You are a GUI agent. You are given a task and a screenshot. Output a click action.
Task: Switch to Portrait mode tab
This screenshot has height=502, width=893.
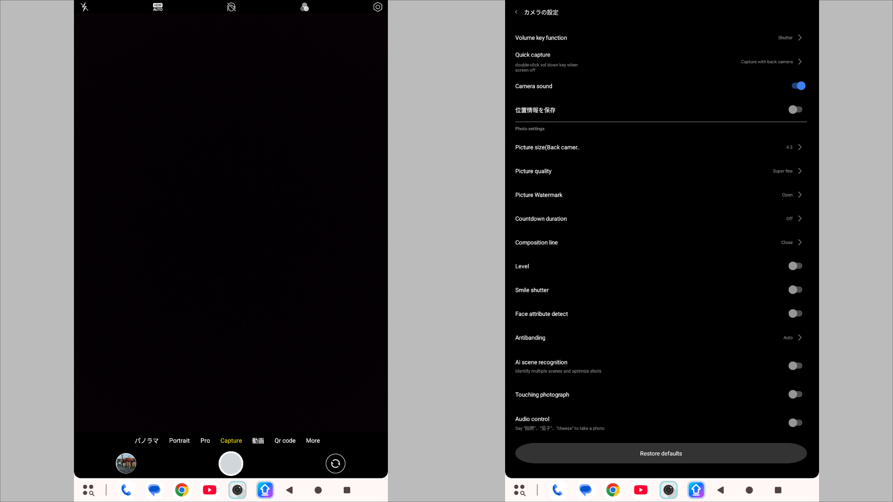pos(179,440)
